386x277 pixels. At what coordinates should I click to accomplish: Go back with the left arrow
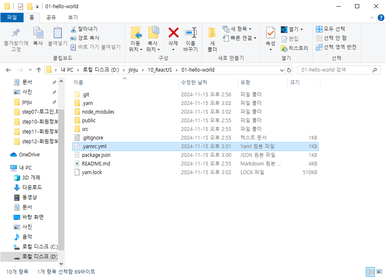coord(8,70)
